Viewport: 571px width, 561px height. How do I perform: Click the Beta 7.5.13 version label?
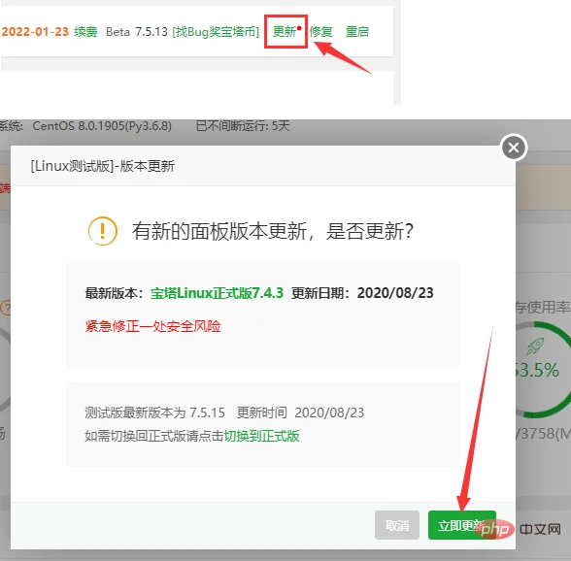click(x=137, y=32)
